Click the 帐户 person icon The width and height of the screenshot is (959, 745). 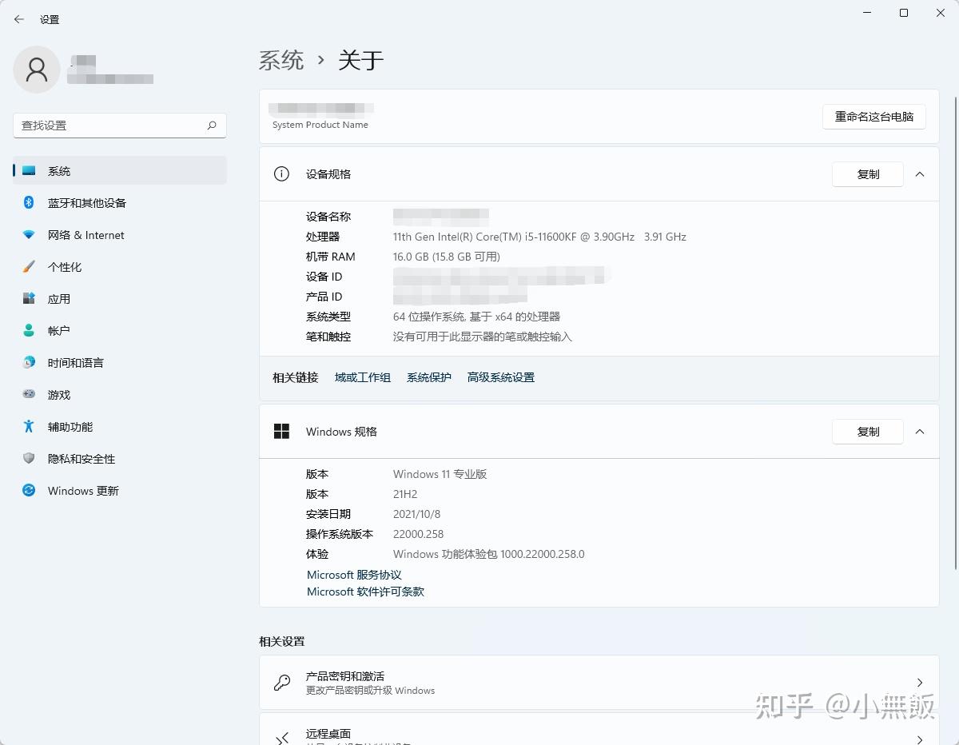[x=27, y=330]
